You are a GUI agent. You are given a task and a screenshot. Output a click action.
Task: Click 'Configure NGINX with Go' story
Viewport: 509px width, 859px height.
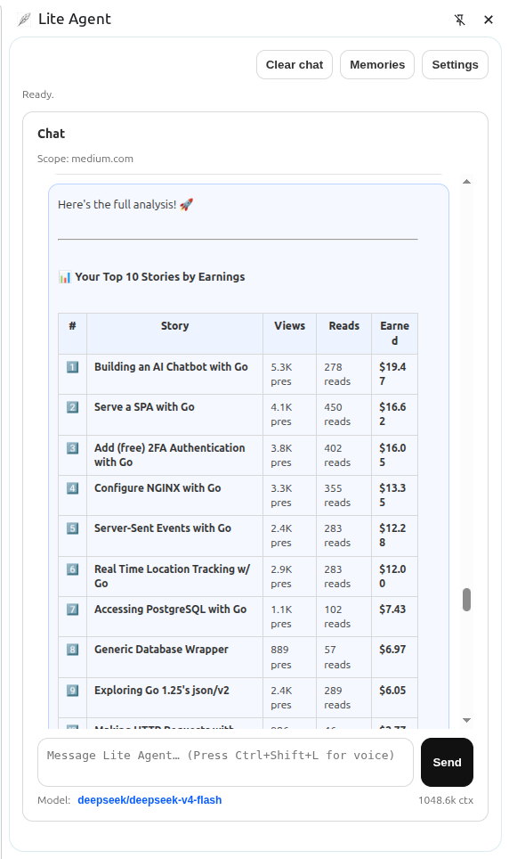(158, 488)
